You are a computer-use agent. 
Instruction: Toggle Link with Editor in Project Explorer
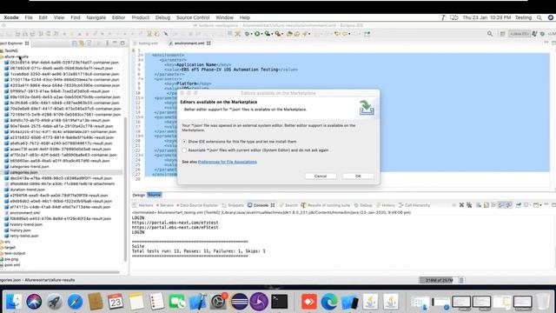[x=82, y=43]
